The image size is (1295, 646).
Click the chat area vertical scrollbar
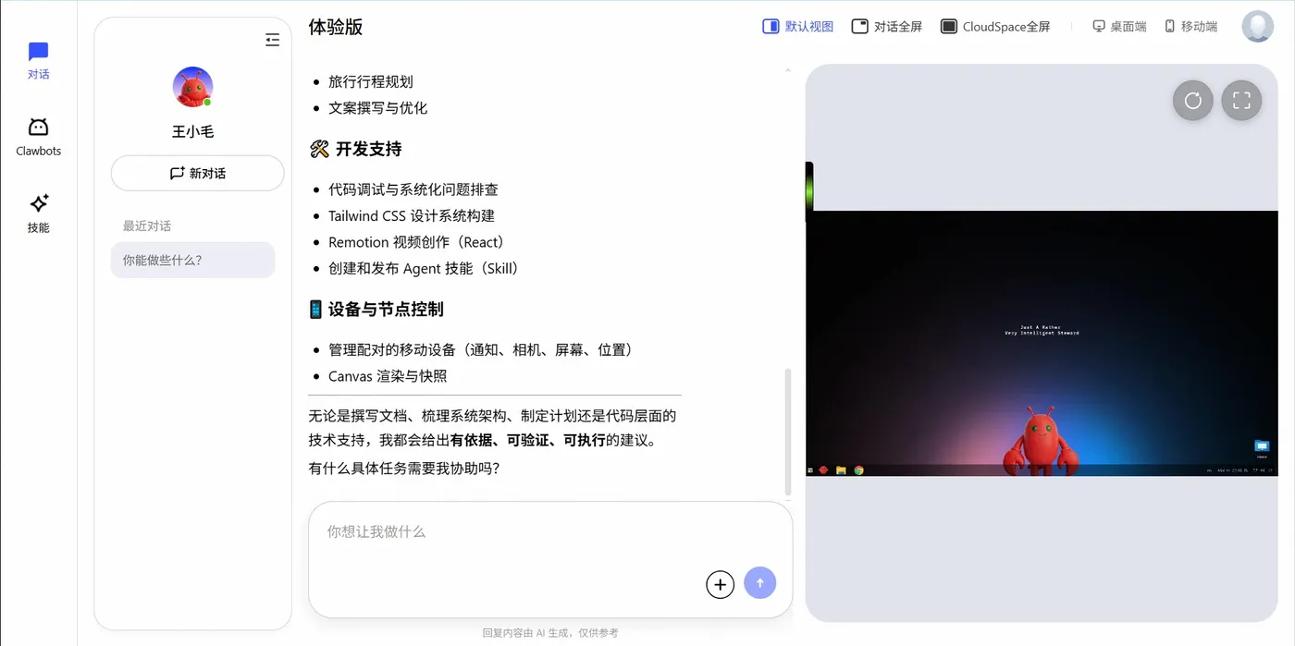788,432
